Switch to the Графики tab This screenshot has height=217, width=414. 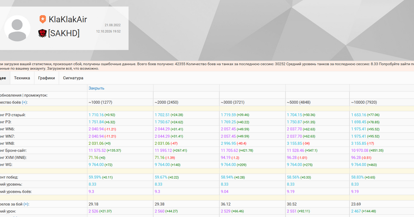[46, 78]
